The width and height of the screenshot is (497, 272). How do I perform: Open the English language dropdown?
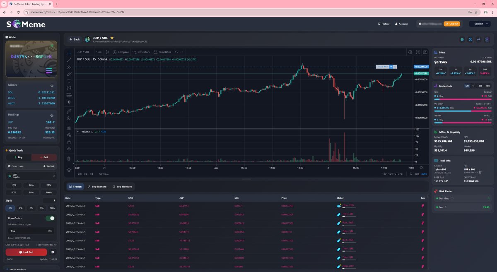480,24
